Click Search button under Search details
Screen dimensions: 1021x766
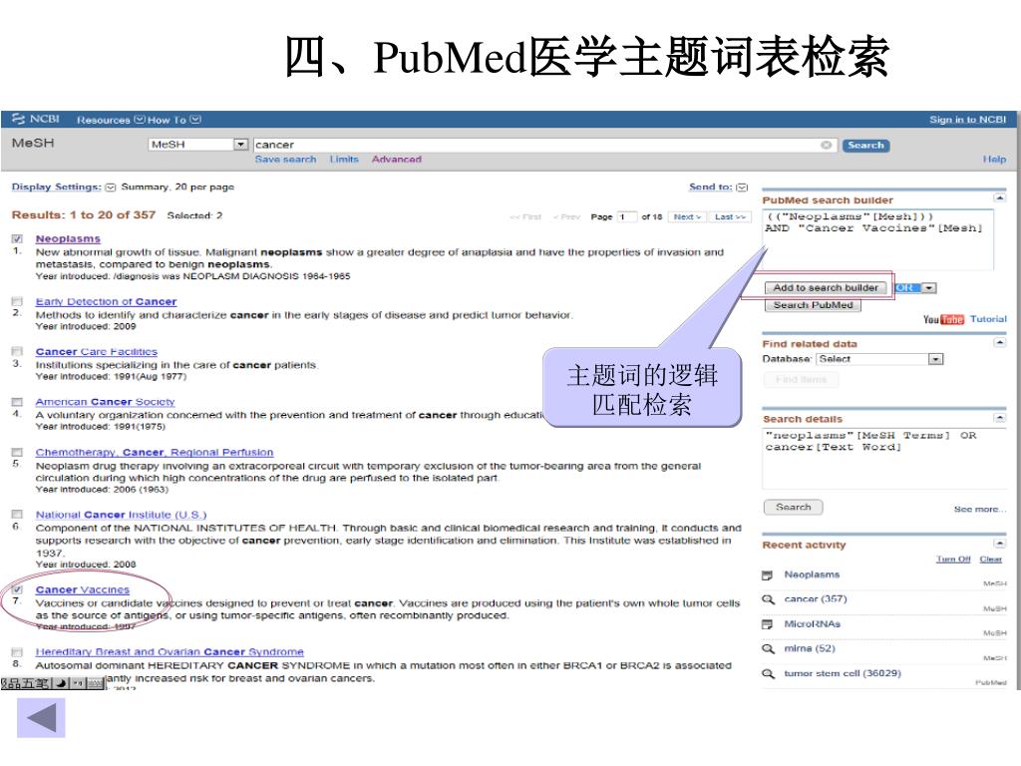(x=793, y=507)
